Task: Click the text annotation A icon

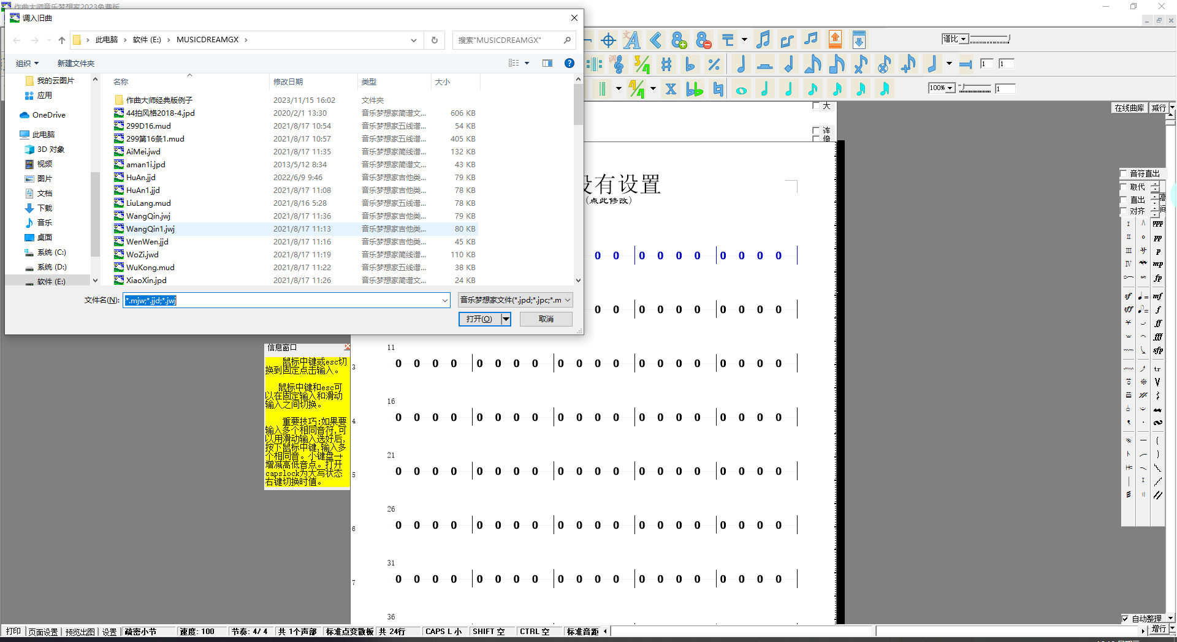Action: [x=631, y=40]
